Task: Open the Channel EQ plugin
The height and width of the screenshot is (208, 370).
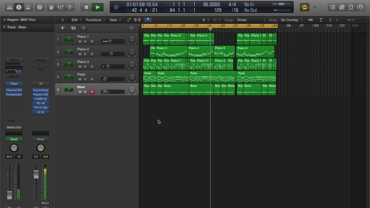Action: (x=14, y=90)
